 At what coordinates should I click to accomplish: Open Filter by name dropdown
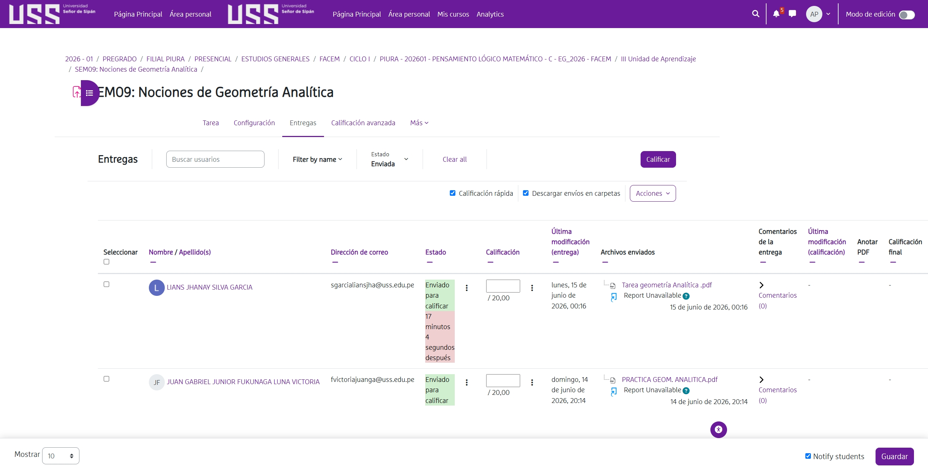coord(317,159)
